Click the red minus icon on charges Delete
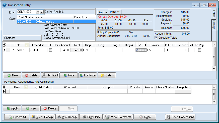Screen dimensions: 219x123 coord(27,75)
